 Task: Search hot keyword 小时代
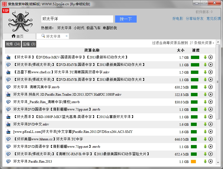tap(79, 28)
